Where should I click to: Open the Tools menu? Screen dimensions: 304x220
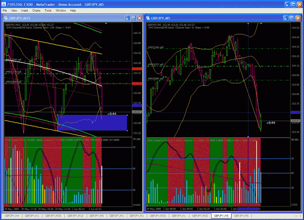tap(48, 11)
